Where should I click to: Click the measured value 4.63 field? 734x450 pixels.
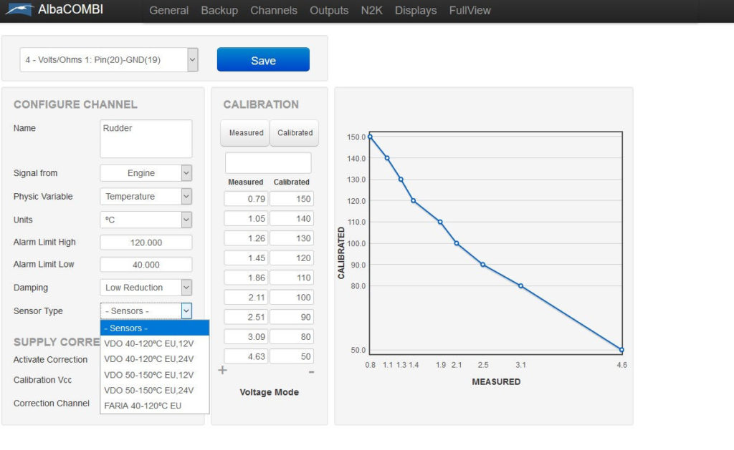click(246, 356)
